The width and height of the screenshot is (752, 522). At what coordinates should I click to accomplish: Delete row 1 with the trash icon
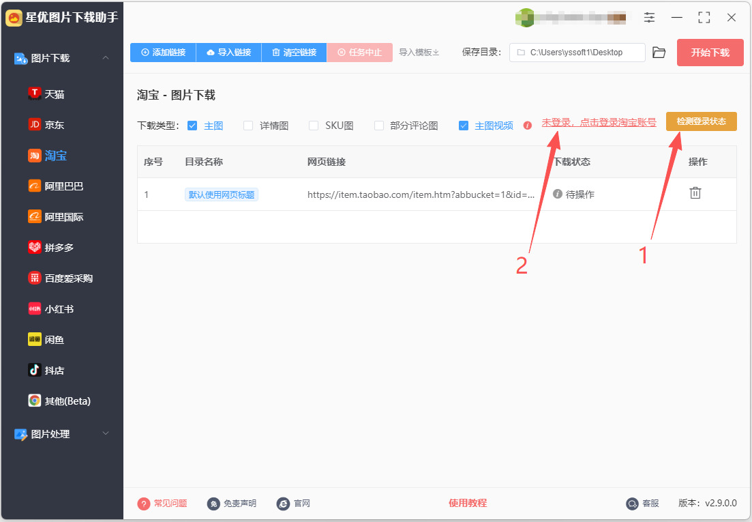pyautogui.click(x=695, y=193)
